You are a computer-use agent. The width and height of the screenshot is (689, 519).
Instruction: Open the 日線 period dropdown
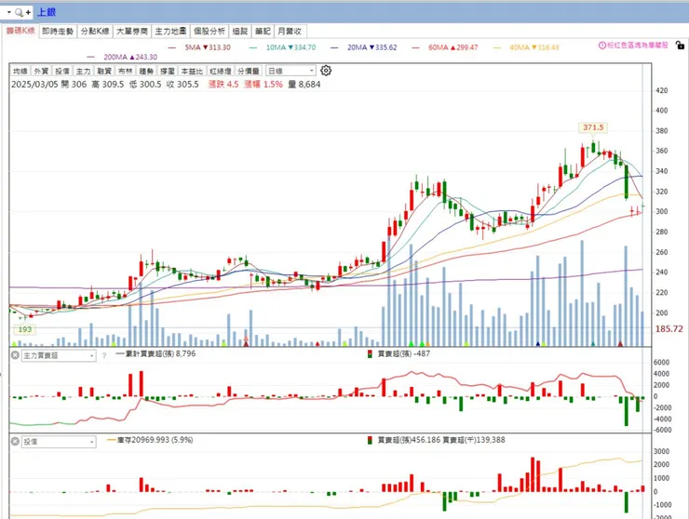[x=290, y=71]
